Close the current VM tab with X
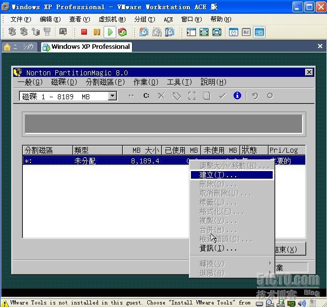This screenshot has height=307, width=327. click(x=320, y=46)
